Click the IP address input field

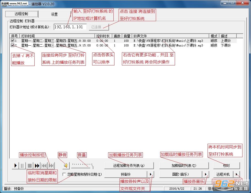pos(70,27)
